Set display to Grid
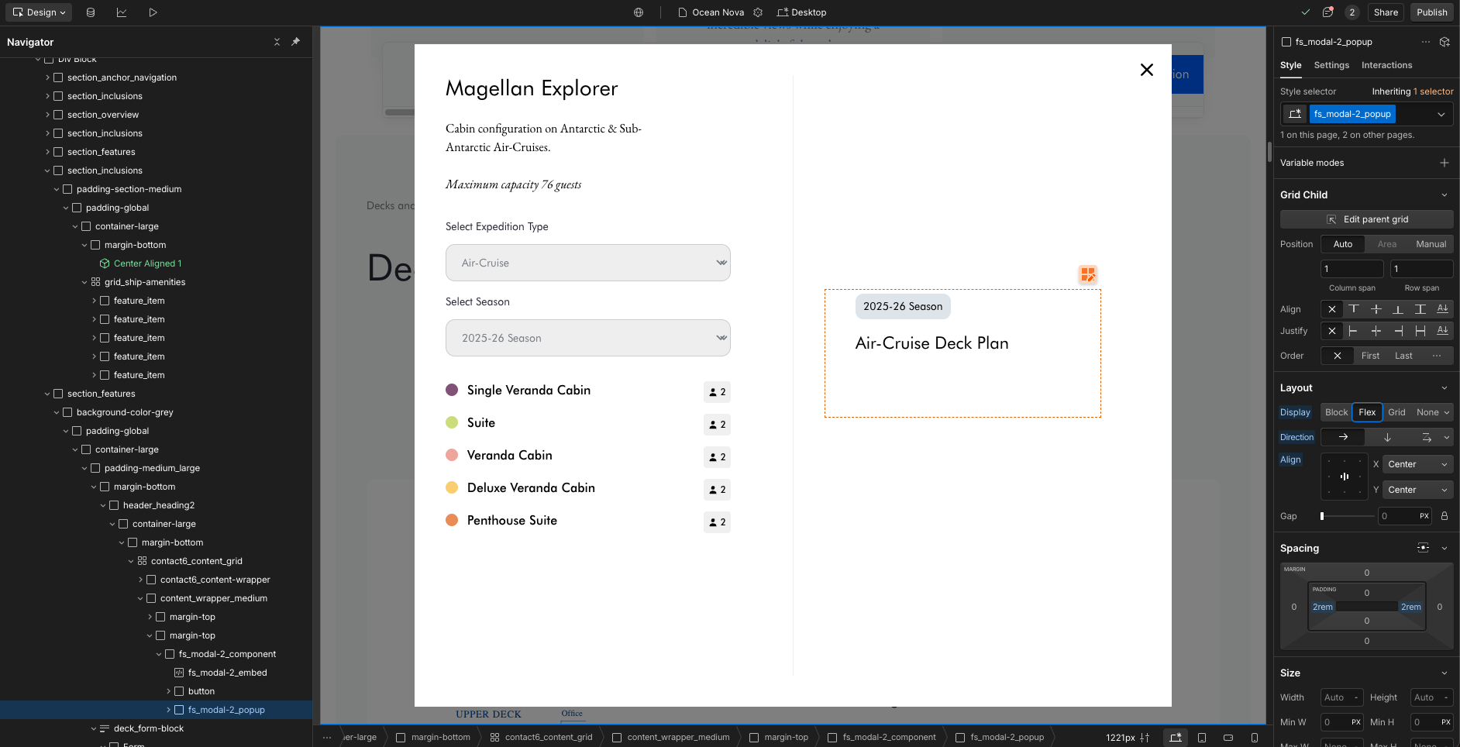 coord(1396,412)
